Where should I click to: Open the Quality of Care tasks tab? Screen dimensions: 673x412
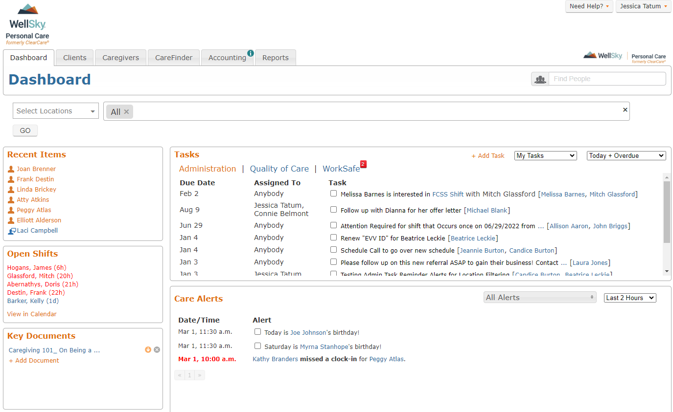click(279, 169)
